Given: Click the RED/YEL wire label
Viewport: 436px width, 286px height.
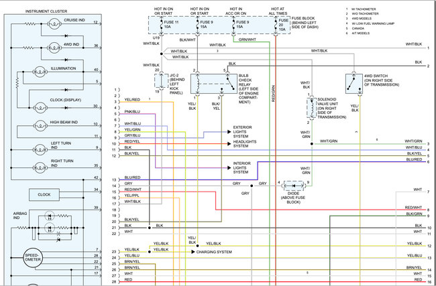Looking at the screenshot, I should point(132,141).
